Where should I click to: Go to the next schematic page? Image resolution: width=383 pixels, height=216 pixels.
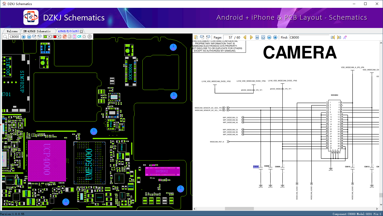point(251,37)
